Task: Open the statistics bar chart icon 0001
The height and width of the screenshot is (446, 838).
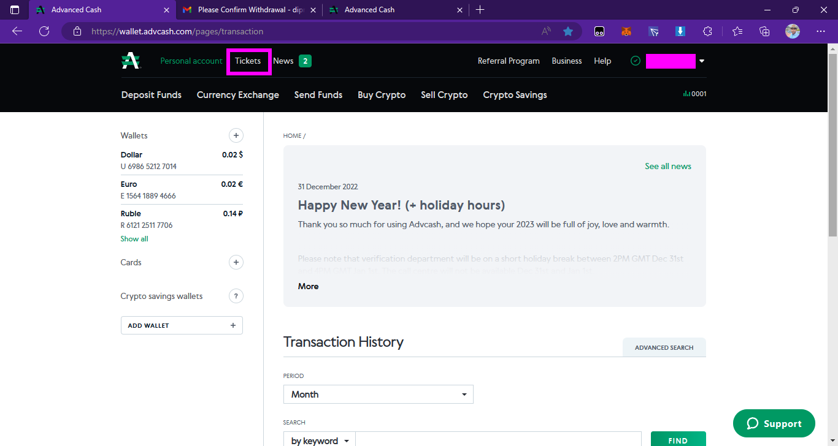Action: click(694, 94)
